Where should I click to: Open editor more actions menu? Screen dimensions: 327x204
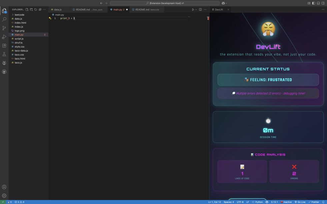(205, 10)
